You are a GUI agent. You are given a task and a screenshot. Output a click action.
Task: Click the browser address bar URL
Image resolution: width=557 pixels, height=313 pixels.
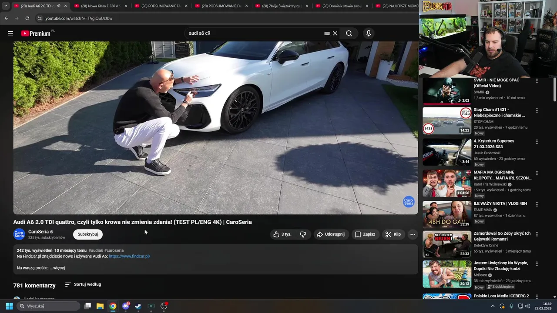pos(79,18)
